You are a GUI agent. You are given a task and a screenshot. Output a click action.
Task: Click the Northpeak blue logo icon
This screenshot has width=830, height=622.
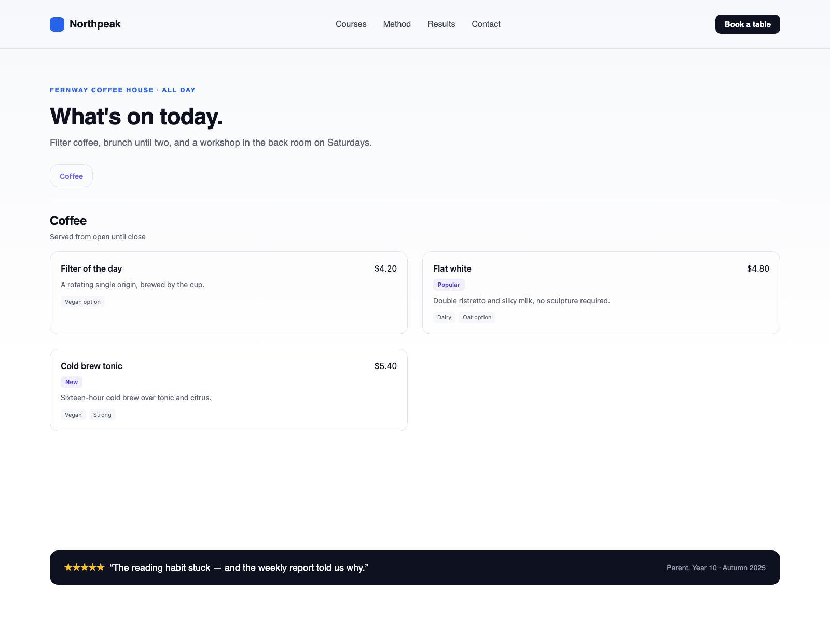tap(57, 24)
